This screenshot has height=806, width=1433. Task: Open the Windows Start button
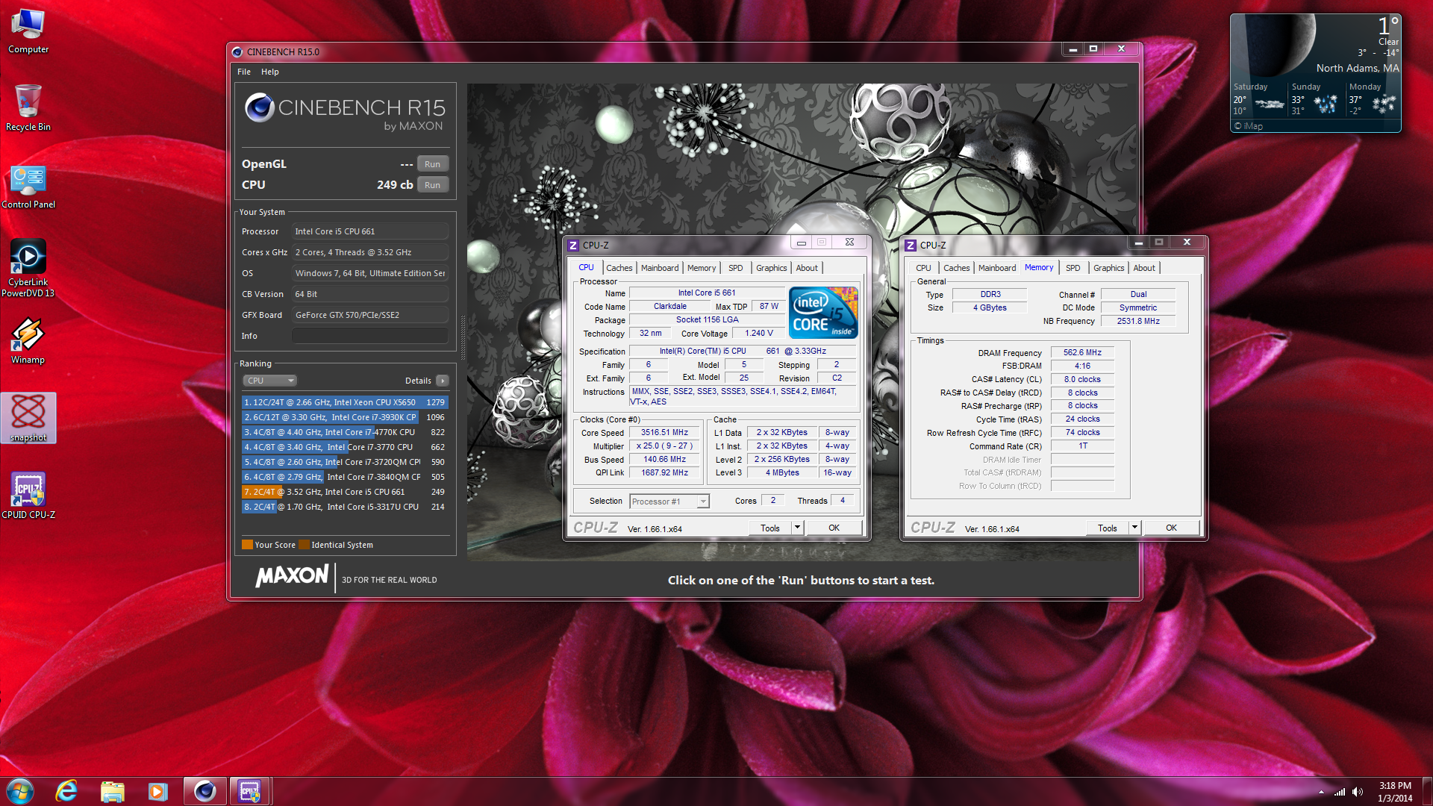[20, 791]
